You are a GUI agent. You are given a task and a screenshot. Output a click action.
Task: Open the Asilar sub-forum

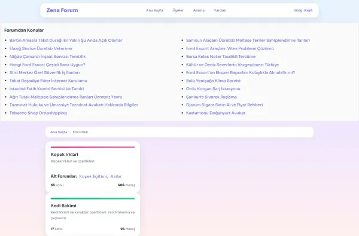[x=116, y=176]
